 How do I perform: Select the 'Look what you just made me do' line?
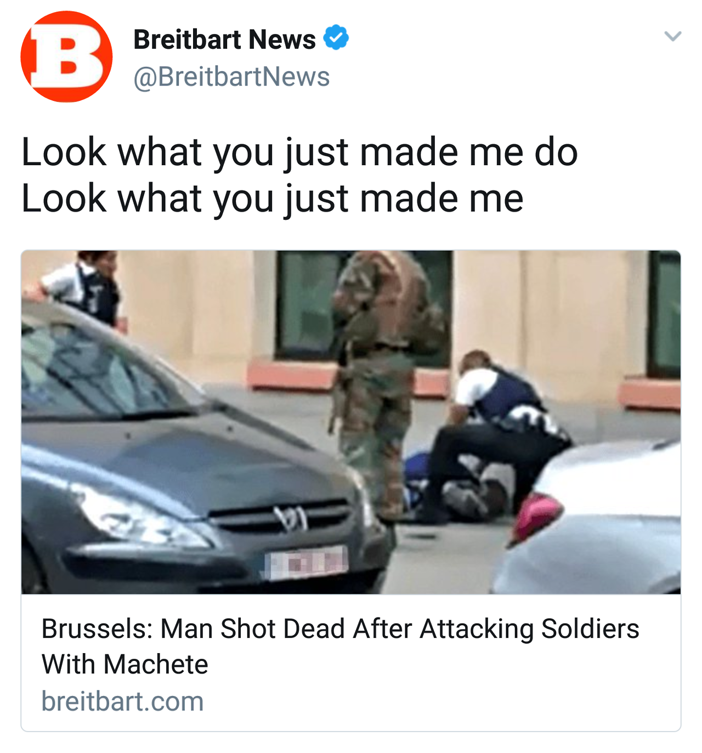coord(299,152)
